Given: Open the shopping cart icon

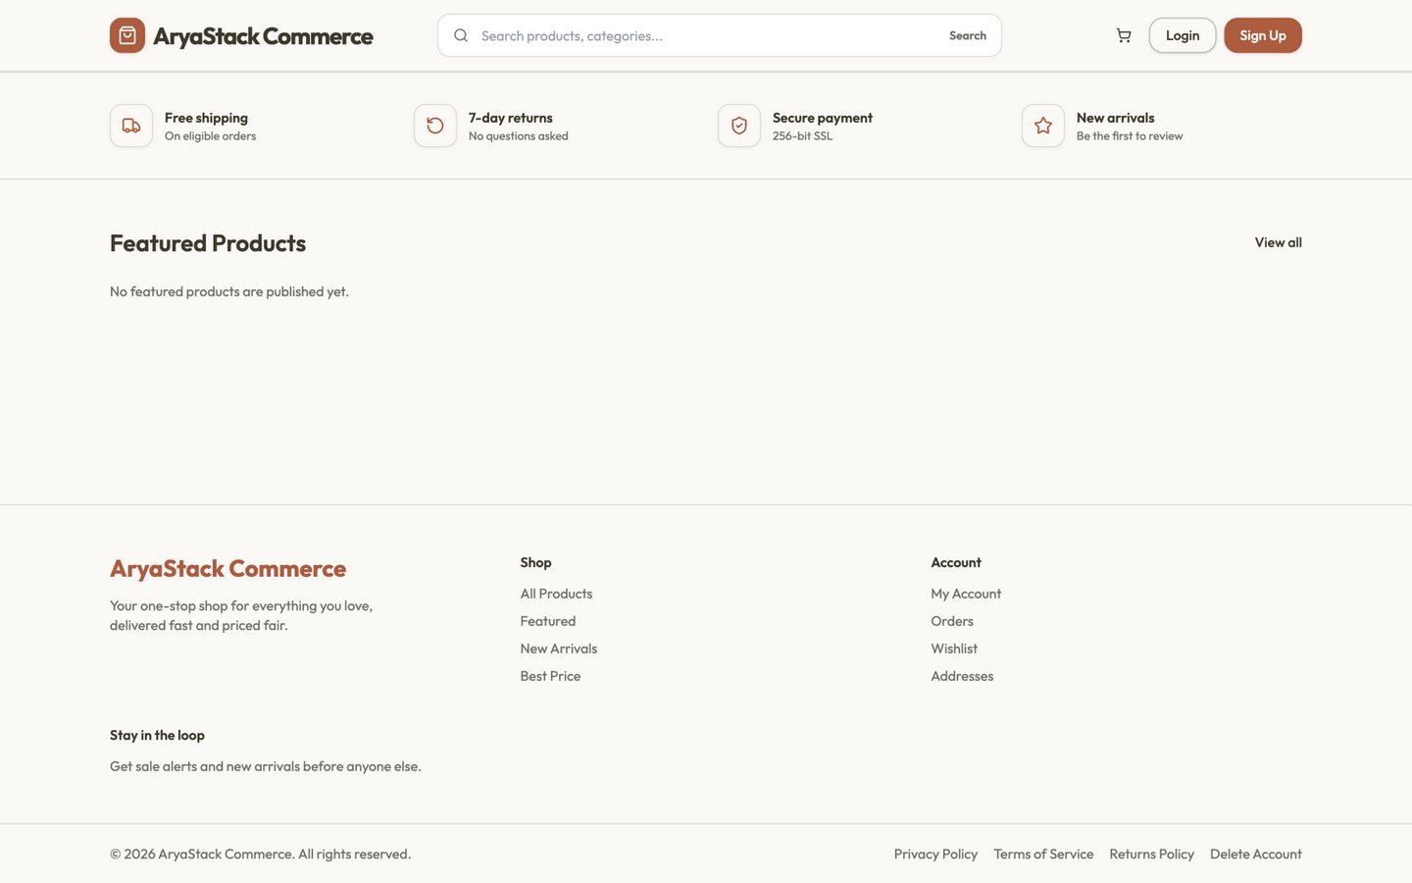Looking at the screenshot, I should [1124, 35].
